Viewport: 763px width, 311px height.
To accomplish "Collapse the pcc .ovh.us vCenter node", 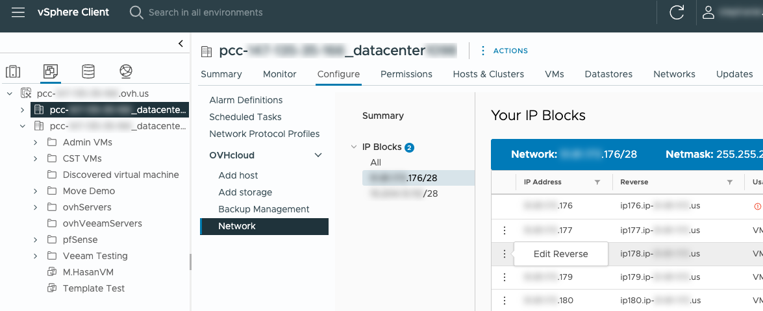I will (x=10, y=93).
